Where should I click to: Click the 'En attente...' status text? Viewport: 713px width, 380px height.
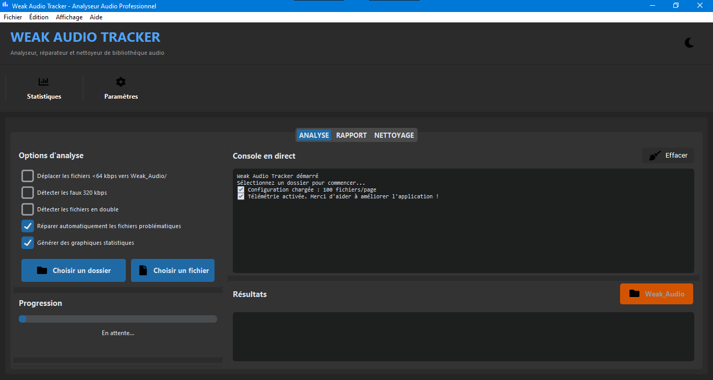pyautogui.click(x=118, y=333)
